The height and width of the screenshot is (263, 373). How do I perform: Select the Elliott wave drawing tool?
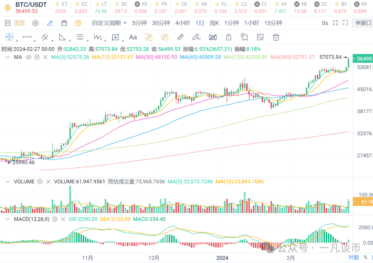(98, 37)
